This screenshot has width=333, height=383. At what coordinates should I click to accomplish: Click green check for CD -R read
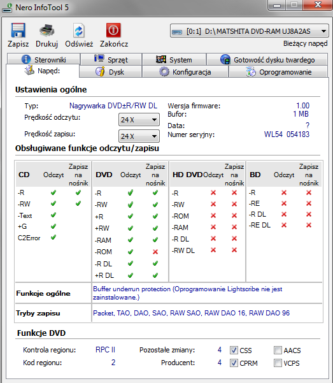53,192
